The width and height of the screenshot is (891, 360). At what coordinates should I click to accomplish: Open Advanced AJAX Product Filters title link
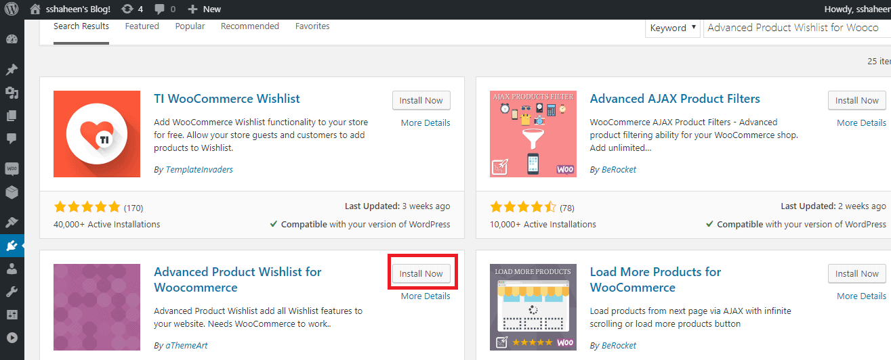675,99
